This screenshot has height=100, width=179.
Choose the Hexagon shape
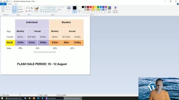pos(48,9)
